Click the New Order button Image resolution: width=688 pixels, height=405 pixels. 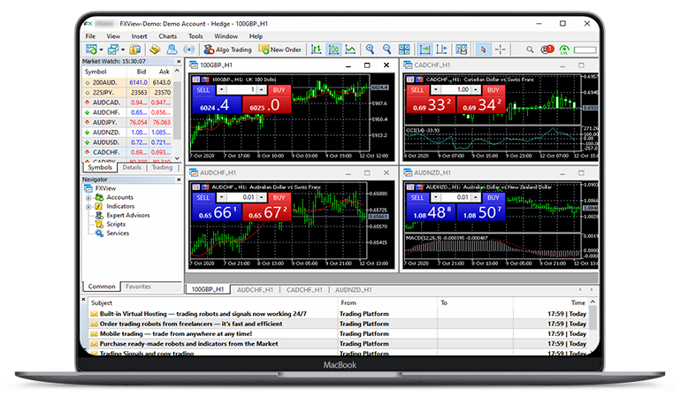(x=280, y=50)
